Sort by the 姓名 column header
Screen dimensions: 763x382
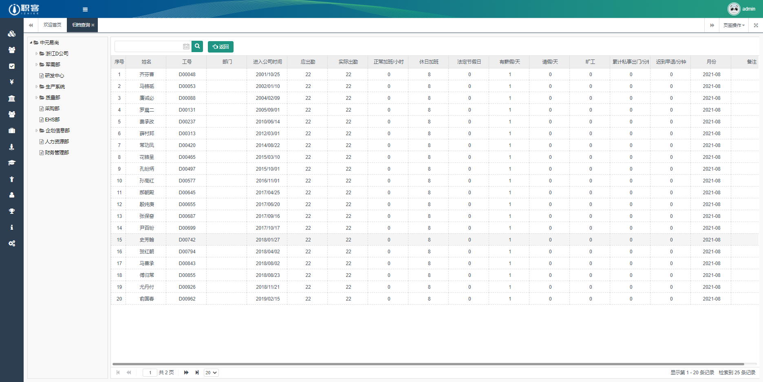click(147, 62)
